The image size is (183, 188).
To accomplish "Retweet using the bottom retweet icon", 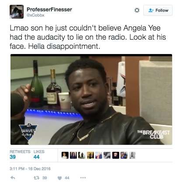I will 36,178.
